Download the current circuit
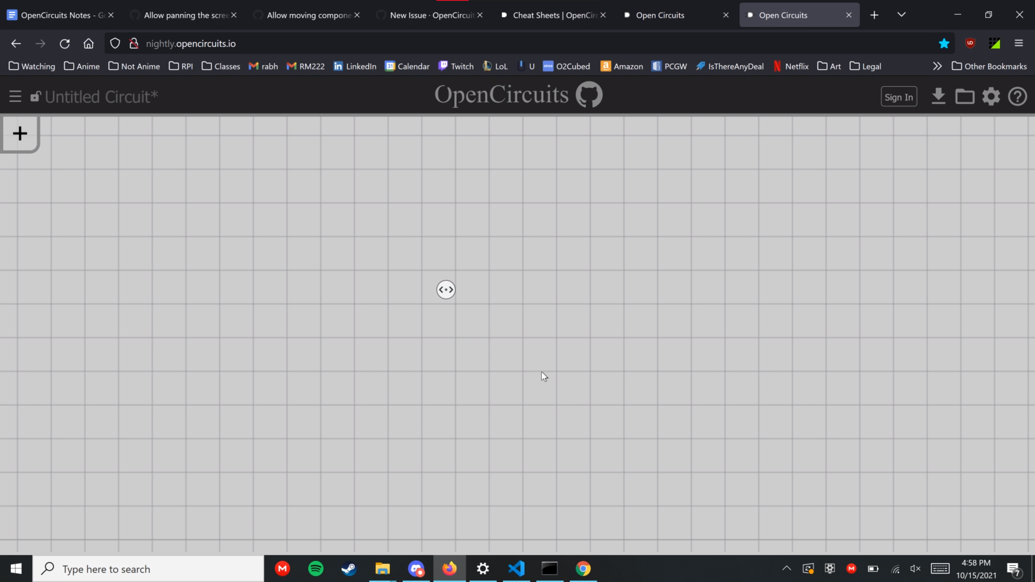The image size is (1035, 582). click(939, 96)
